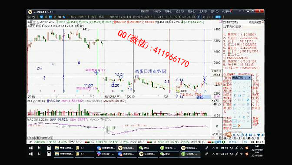Click the 2.14 marker on the chart
This screenshot has width=292, height=165.
[180, 80]
